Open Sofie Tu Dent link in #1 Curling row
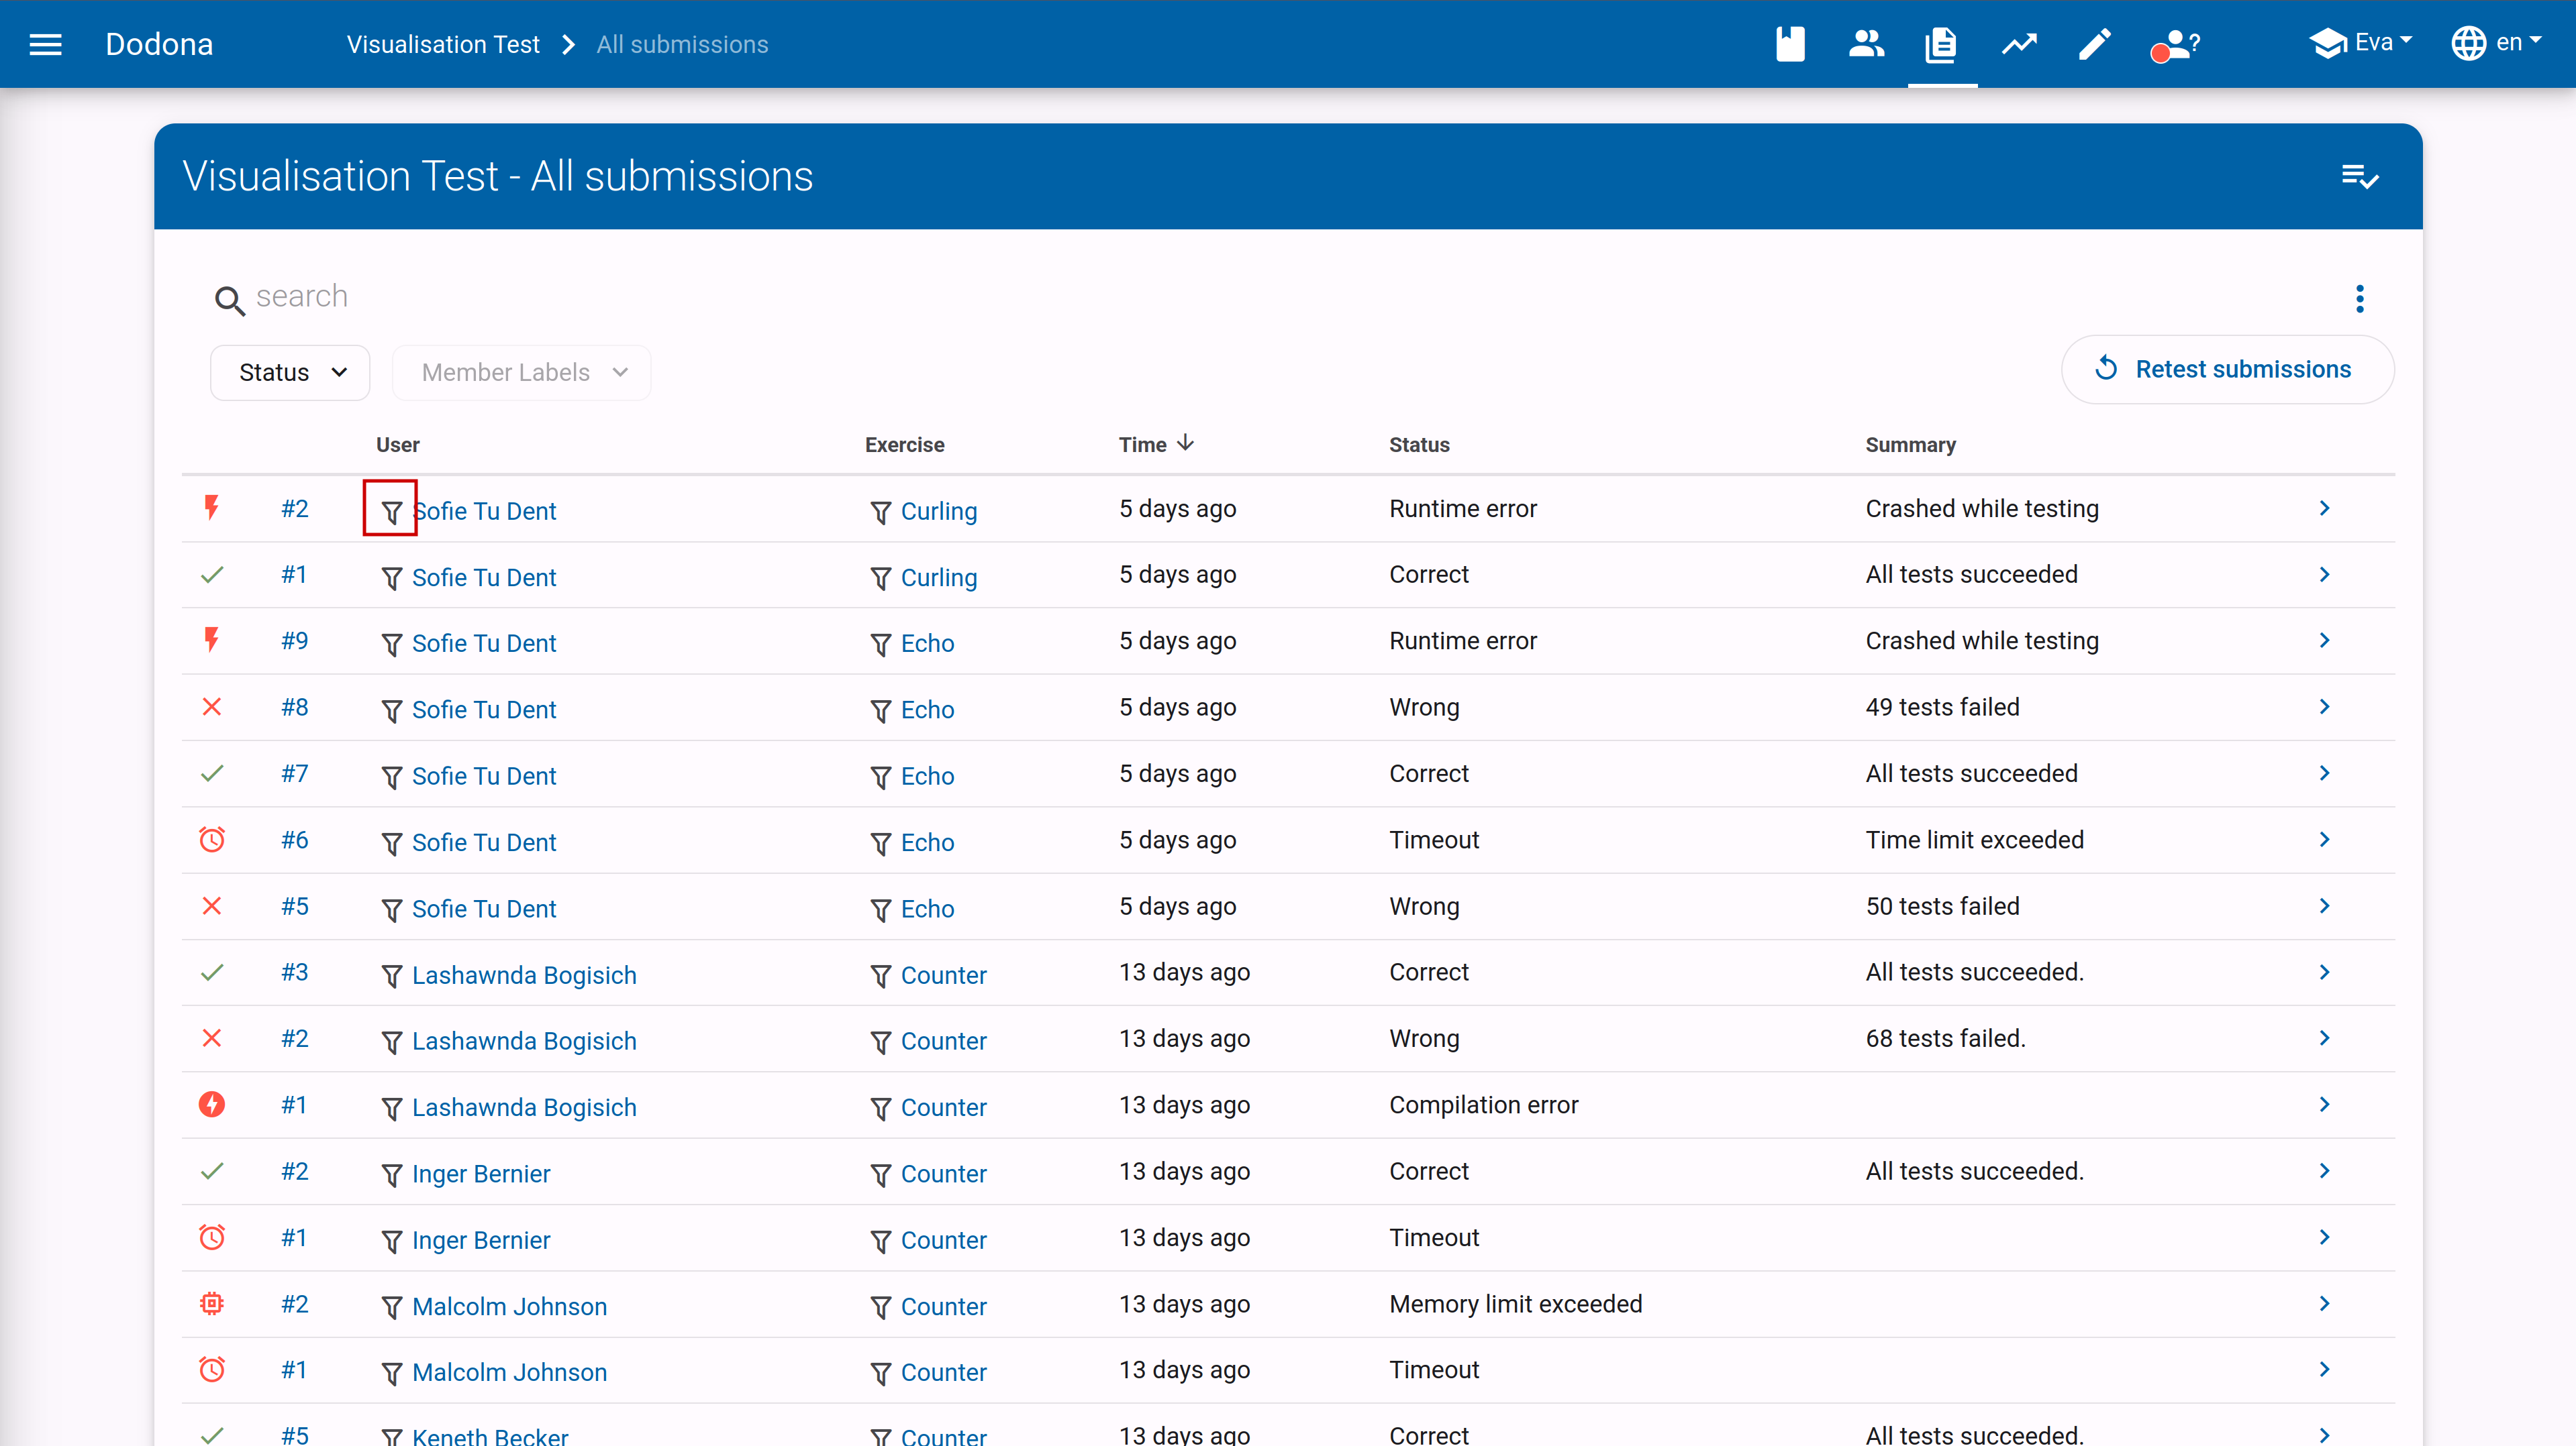The width and height of the screenshot is (2576, 1446). pos(484,577)
